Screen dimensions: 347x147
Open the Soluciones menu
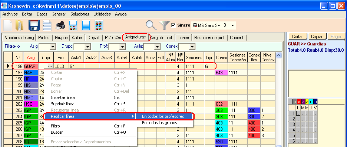(x=80, y=14)
